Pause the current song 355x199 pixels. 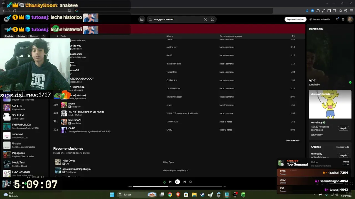177,182
